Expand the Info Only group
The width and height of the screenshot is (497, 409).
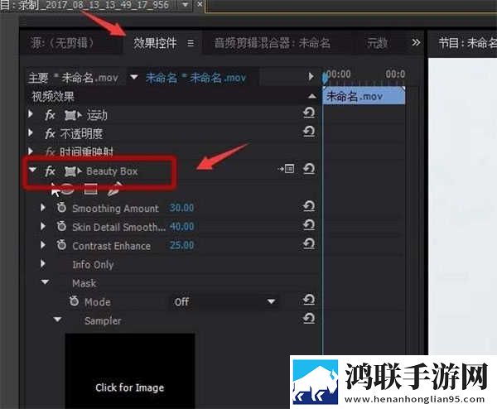tap(43, 263)
